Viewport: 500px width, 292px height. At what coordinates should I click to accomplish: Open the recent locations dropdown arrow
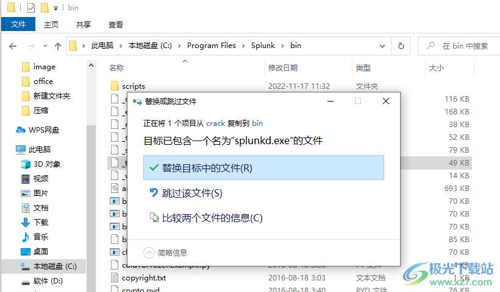45,46
